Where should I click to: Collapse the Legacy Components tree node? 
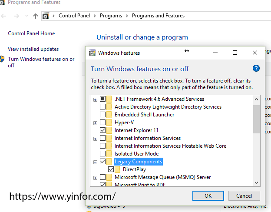pyautogui.click(x=95, y=162)
